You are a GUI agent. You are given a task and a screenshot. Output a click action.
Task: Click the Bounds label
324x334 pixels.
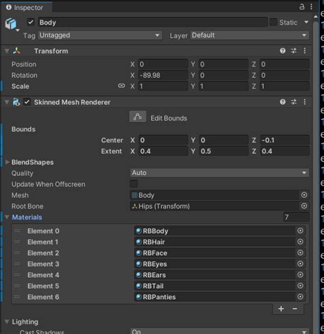coord(23,129)
